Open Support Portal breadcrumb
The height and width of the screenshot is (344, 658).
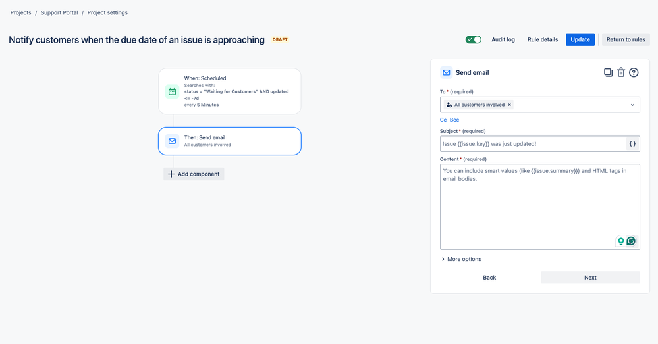click(x=59, y=12)
